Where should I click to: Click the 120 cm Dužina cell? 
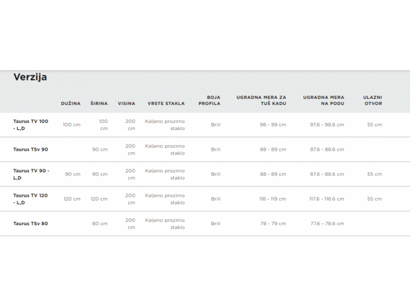[72, 199]
